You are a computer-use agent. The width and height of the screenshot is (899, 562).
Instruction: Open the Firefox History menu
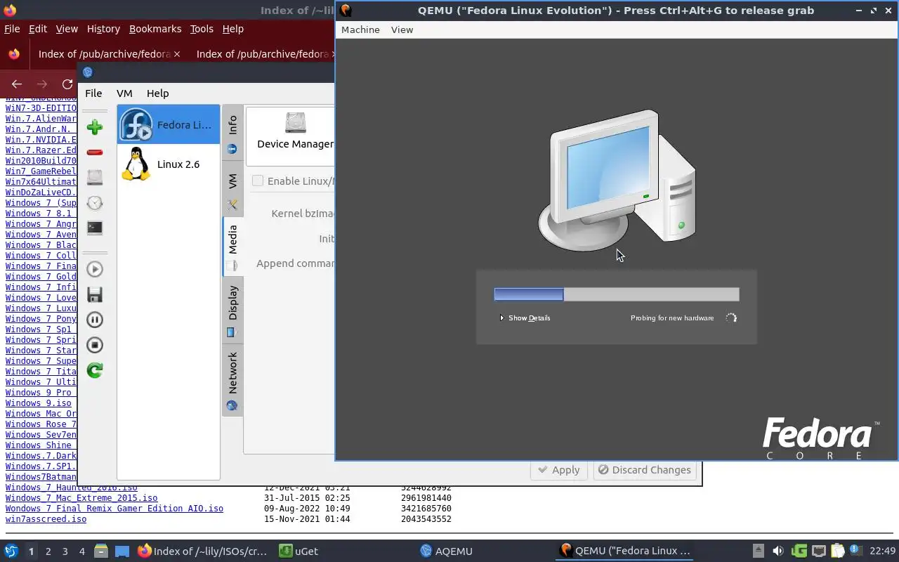103,29
